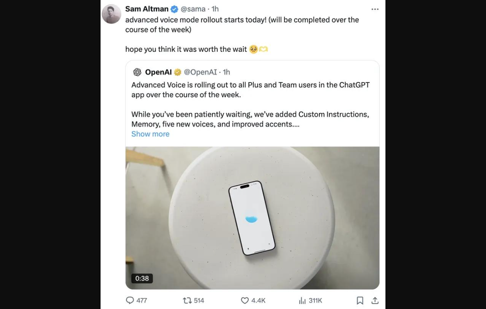Viewport: 486px width, 309px height.
Task: Open Sam Altman's profile picture
Action: coord(111,14)
